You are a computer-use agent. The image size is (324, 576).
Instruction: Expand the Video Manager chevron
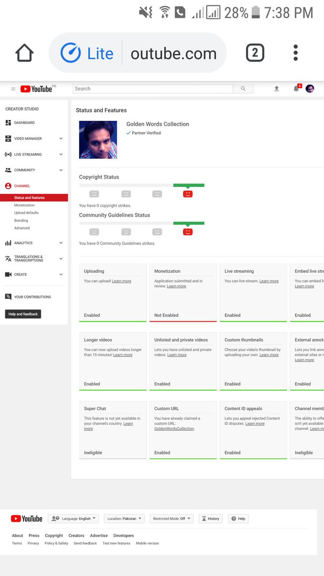click(x=61, y=139)
